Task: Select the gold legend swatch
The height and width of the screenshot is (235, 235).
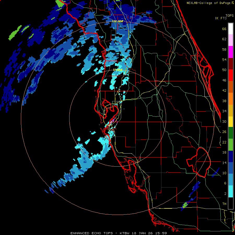Action: coord(231,110)
